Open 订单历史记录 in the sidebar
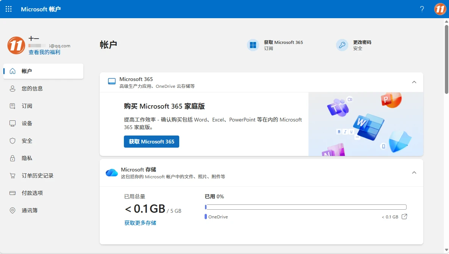Viewport: 449px width, 254px height. (x=44, y=176)
